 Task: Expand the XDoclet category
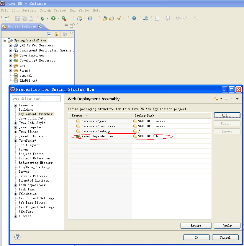point(16,216)
